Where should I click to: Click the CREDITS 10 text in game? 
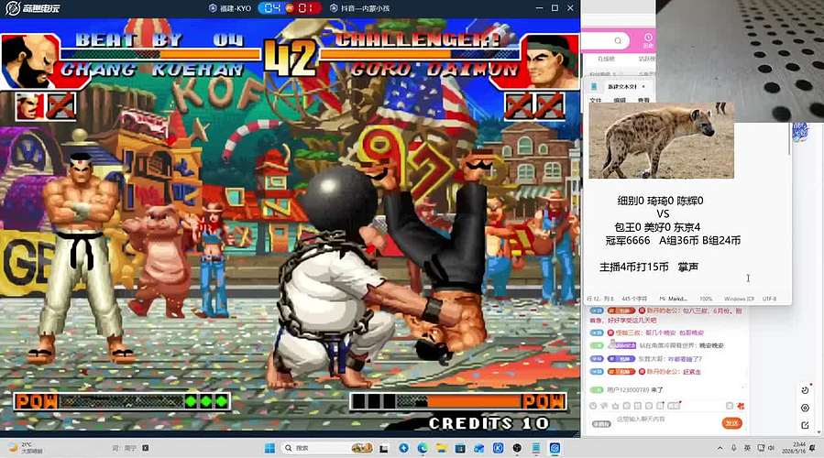(x=489, y=423)
